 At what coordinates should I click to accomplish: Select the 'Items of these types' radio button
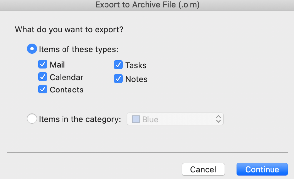pos(32,49)
